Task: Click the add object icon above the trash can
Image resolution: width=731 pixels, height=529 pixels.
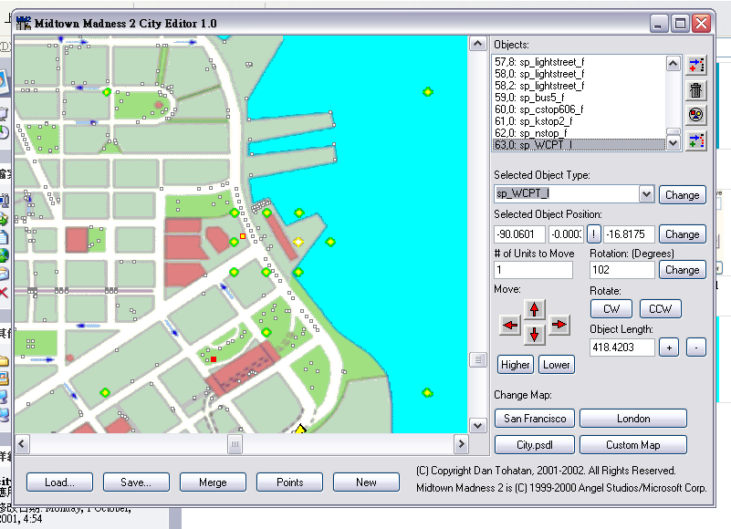Action: click(x=696, y=65)
